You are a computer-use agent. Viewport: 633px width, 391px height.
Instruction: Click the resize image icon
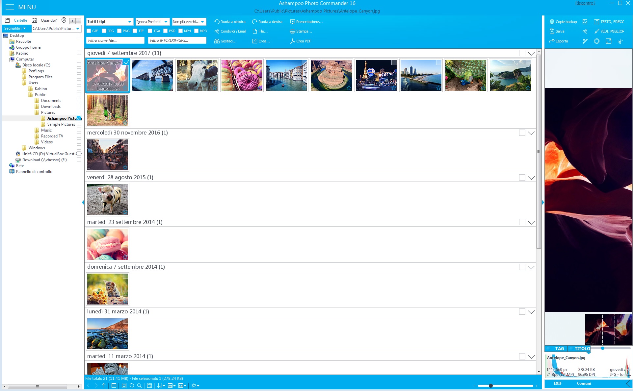609,41
